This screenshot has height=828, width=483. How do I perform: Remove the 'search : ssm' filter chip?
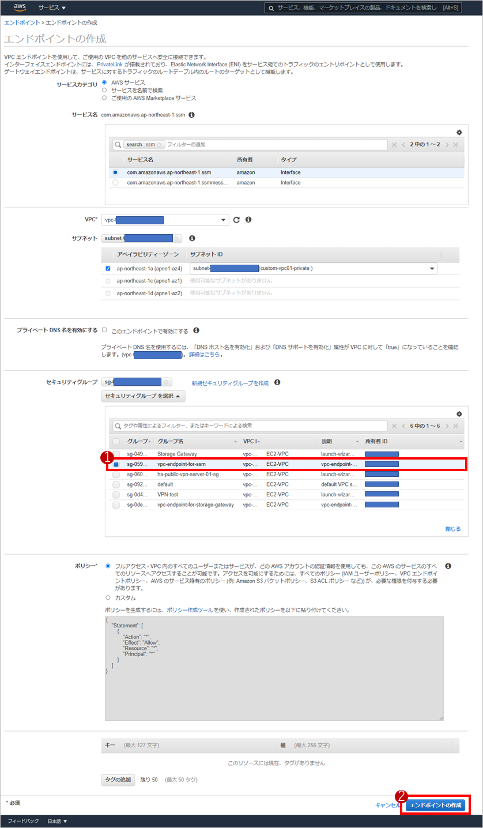tap(160, 145)
